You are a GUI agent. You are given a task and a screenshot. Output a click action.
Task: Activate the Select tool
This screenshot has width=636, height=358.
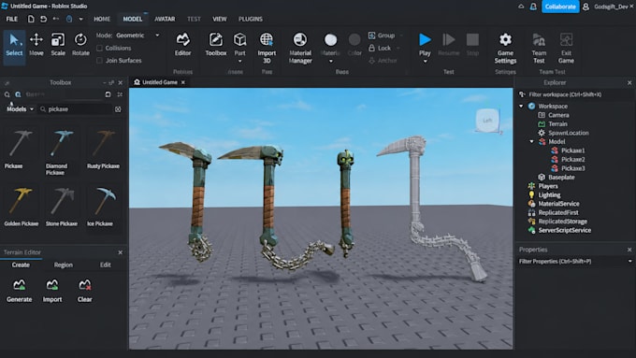[14, 46]
